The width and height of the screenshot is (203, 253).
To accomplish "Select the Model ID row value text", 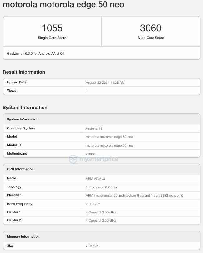I will 109,146.
